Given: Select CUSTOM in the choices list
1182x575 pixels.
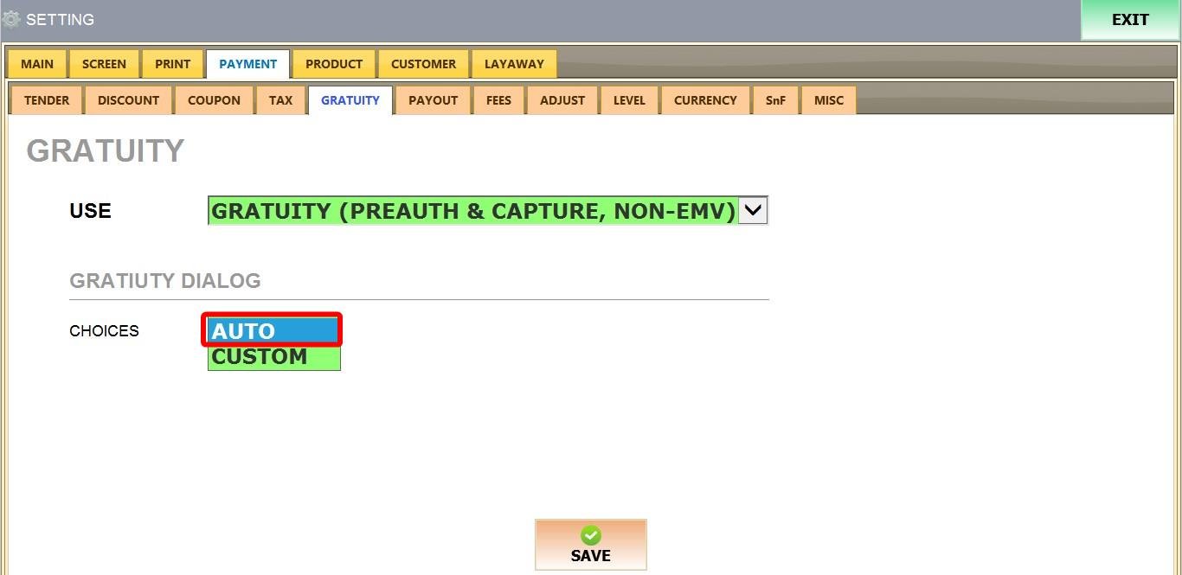Looking at the screenshot, I should coord(273,357).
